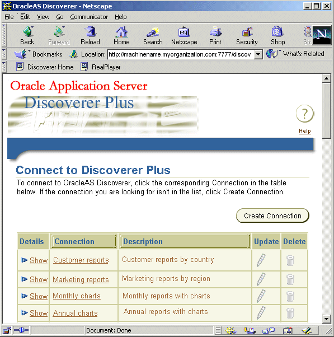The height and width of the screenshot is (337, 334).
Task: Click the What's Related button
Action: click(x=295, y=54)
